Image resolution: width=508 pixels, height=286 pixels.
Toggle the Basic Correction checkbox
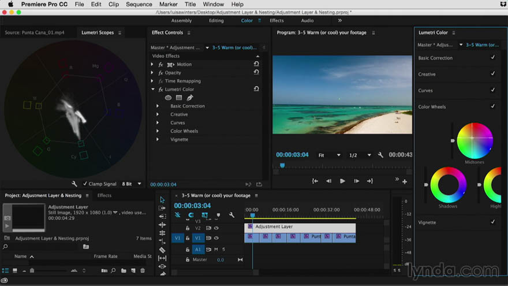point(493,57)
